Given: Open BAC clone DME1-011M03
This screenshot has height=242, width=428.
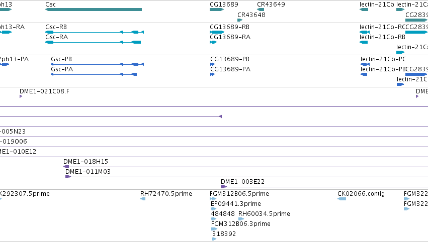Looking at the screenshot, I should point(247,177).
